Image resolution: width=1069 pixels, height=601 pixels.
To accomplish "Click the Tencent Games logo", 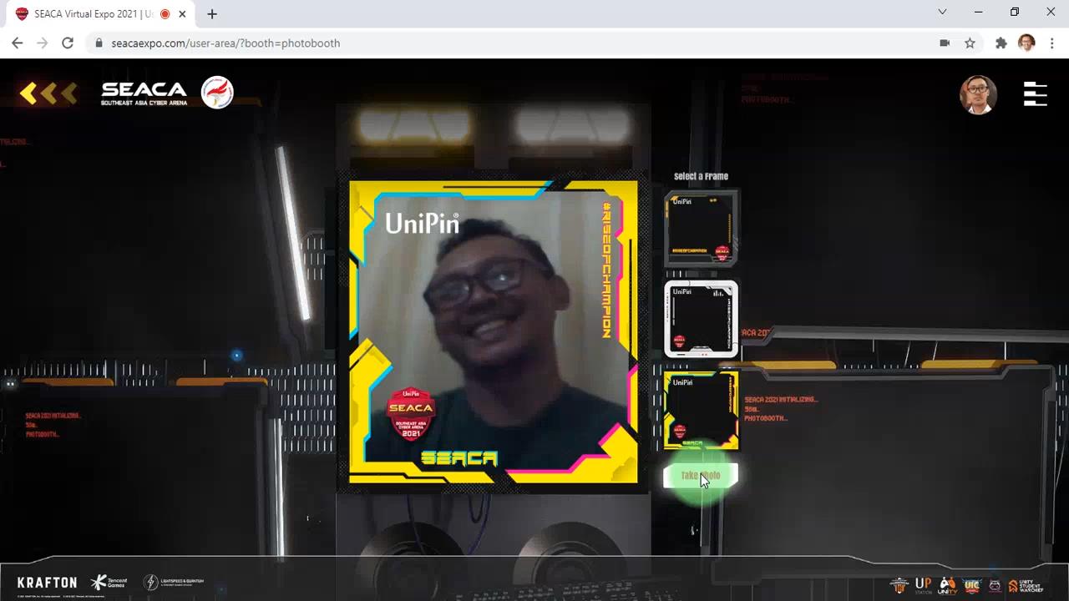I will coord(109,583).
